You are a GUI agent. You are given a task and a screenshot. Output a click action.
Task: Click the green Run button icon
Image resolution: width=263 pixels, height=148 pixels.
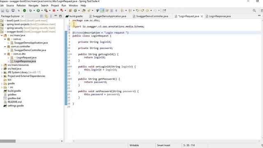coord(38,11)
